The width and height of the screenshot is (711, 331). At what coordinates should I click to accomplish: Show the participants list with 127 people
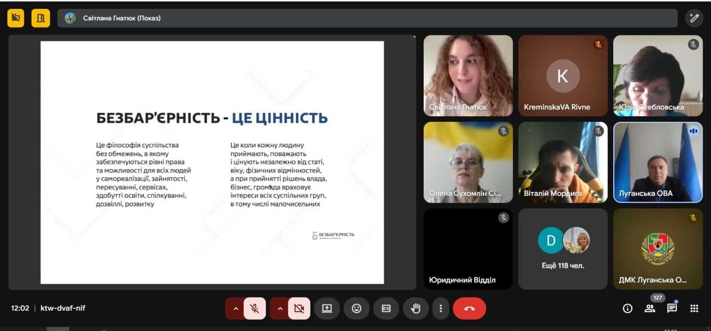pos(650,309)
